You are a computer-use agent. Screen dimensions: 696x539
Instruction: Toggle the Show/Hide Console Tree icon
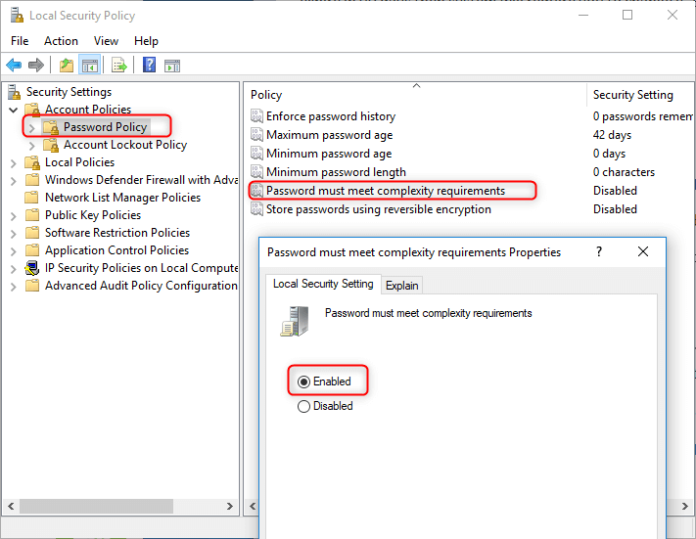pos(89,66)
